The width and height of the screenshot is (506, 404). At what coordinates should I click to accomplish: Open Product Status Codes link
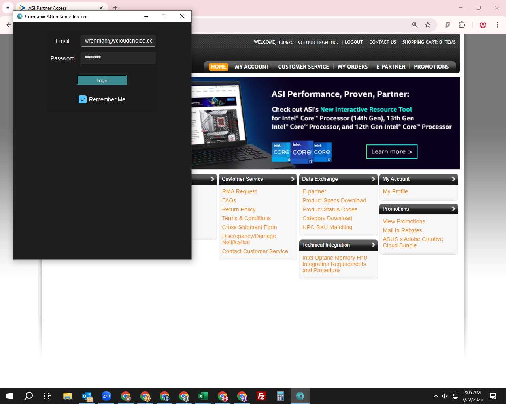point(330,209)
